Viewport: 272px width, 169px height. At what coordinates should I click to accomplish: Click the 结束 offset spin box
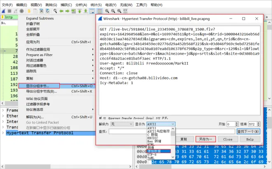click(x=254, y=124)
